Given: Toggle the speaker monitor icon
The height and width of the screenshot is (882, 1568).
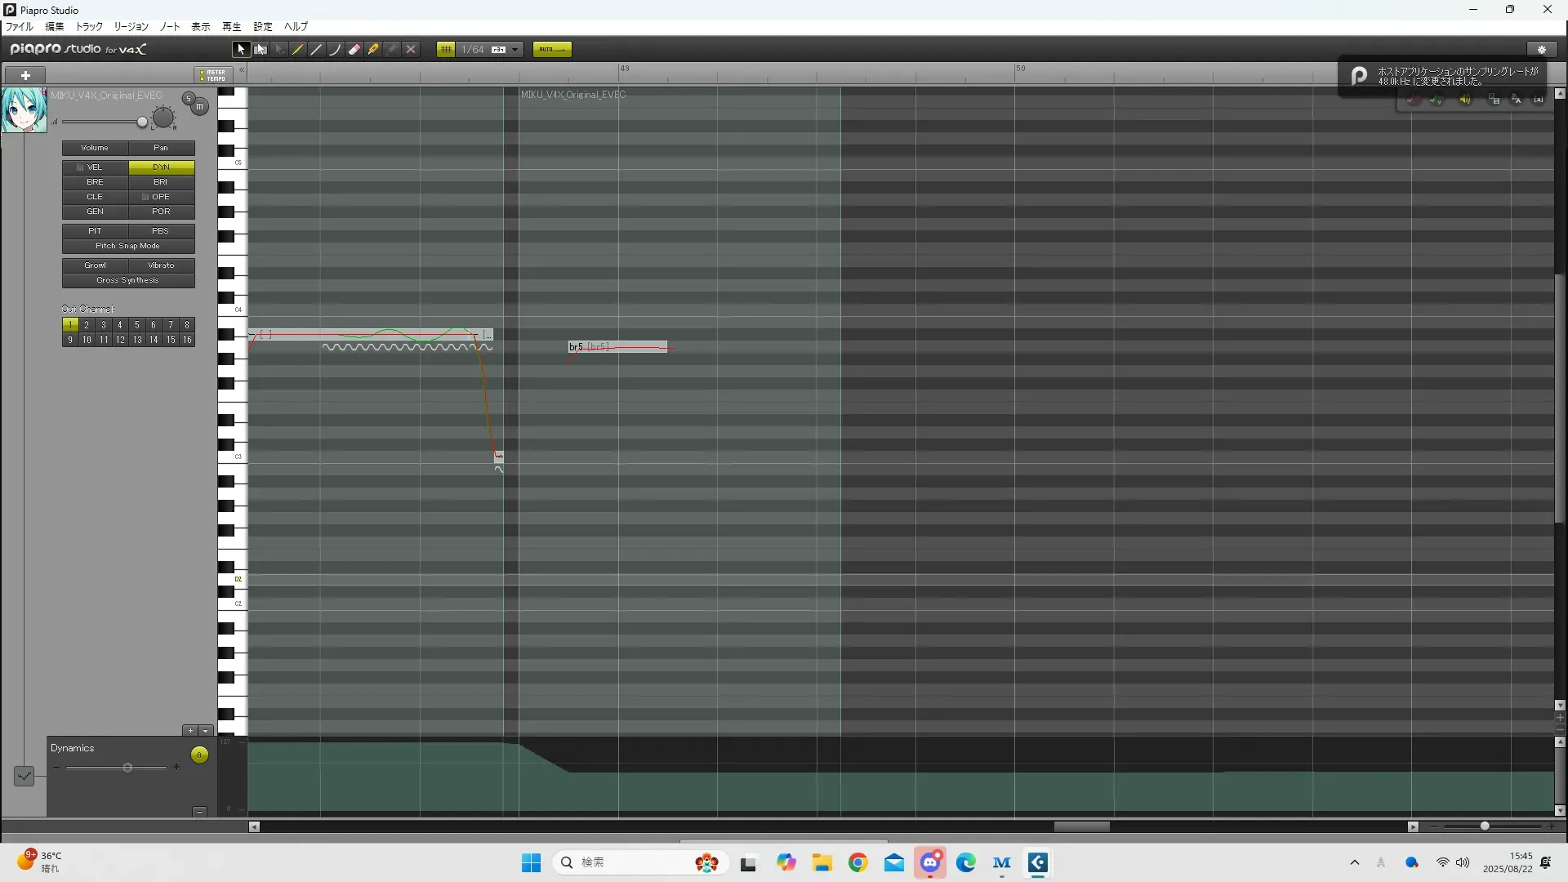Looking at the screenshot, I should (1465, 100).
